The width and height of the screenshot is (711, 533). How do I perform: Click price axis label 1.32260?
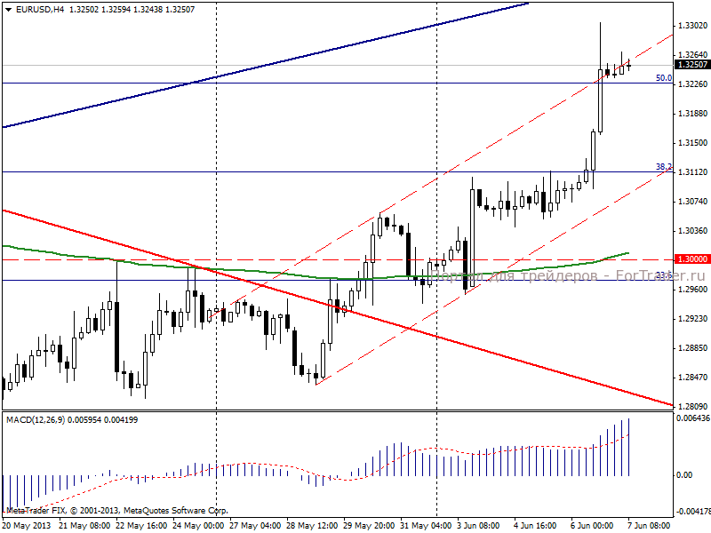tap(692, 84)
